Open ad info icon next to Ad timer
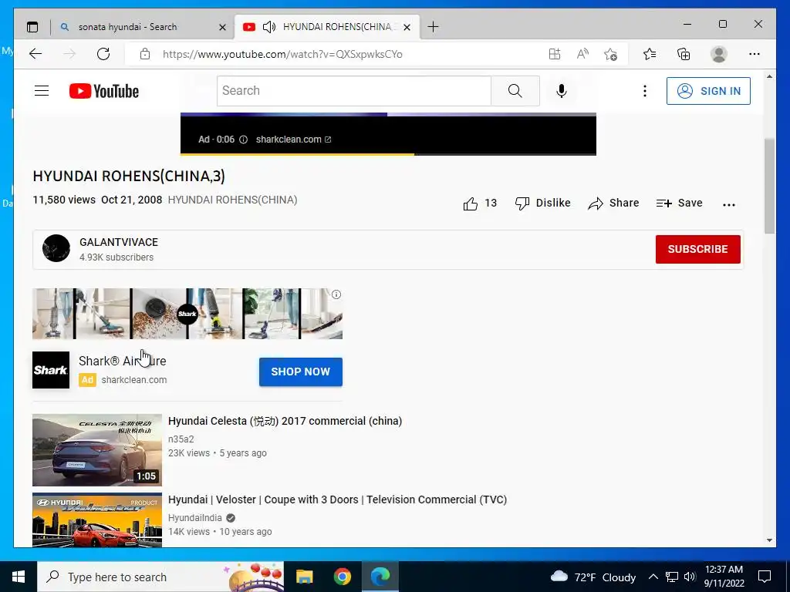The image size is (790, 592). (243, 140)
